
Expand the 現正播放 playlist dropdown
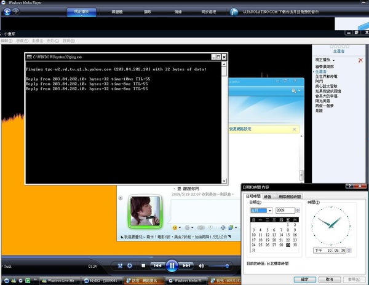tap(334, 60)
